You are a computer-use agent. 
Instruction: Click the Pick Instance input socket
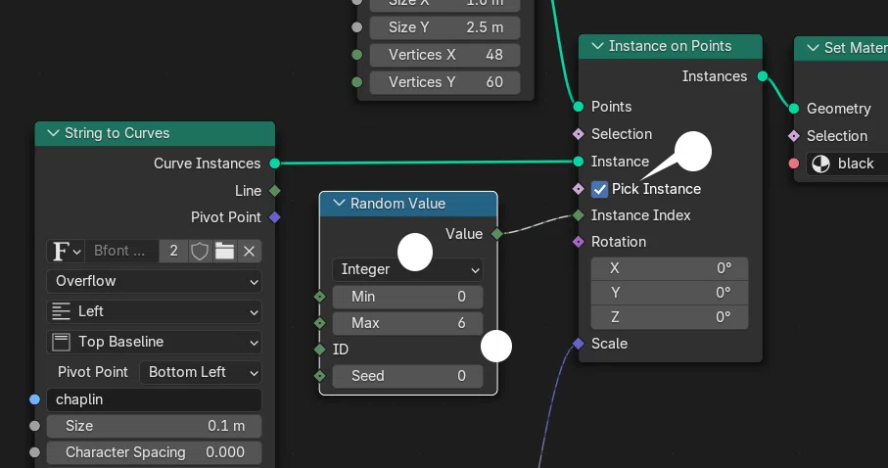coord(579,189)
